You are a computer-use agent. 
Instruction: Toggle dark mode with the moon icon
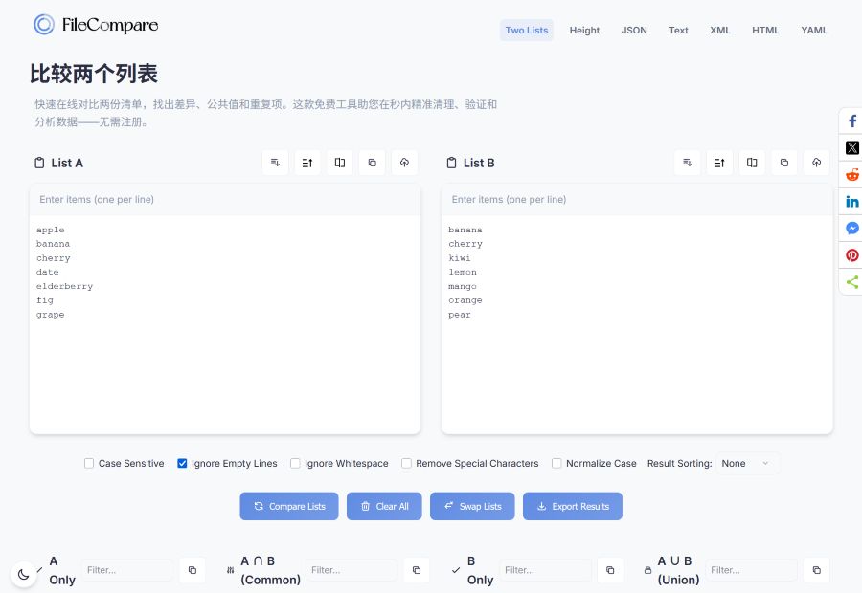(24, 574)
